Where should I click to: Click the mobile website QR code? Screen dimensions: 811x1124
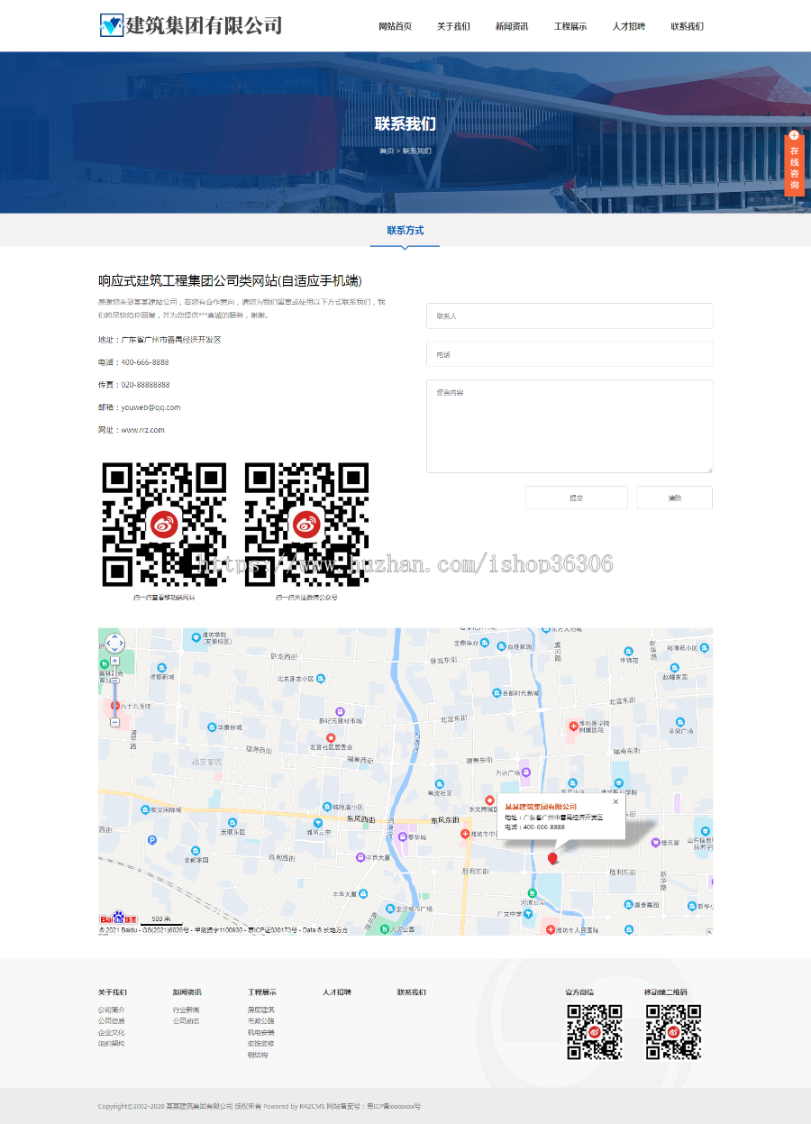[x=163, y=525]
